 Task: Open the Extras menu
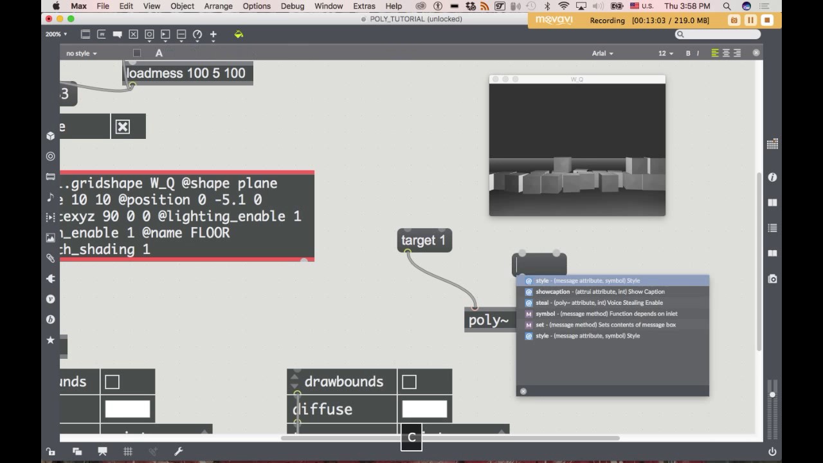click(364, 6)
